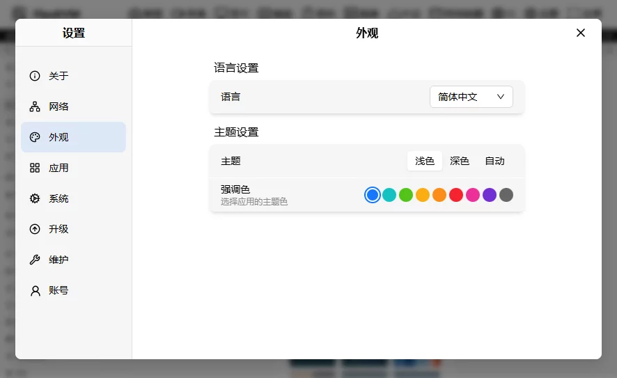Click the 选择应用的主题色 description text
Viewport: 617px width, 378px height.
coord(254,202)
